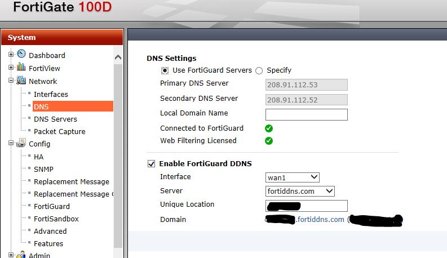The height and width of the screenshot is (258, 447).
Task: Click the Local Domain Name field
Action: click(x=306, y=114)
